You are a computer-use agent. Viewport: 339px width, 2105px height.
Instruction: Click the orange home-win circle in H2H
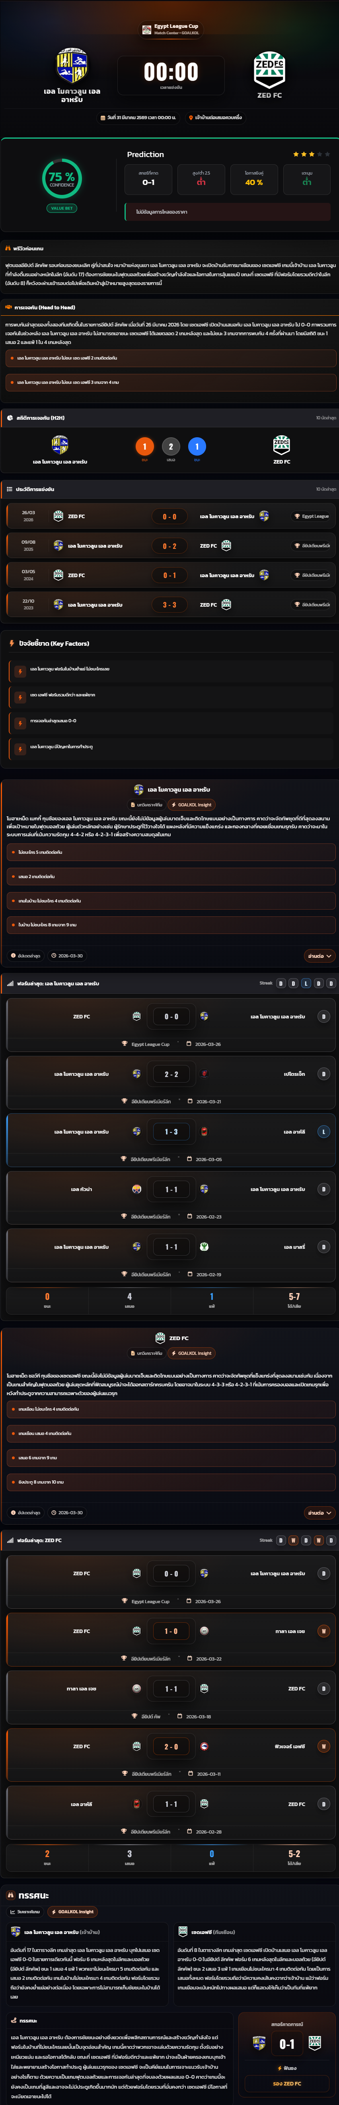pos(144,446)
